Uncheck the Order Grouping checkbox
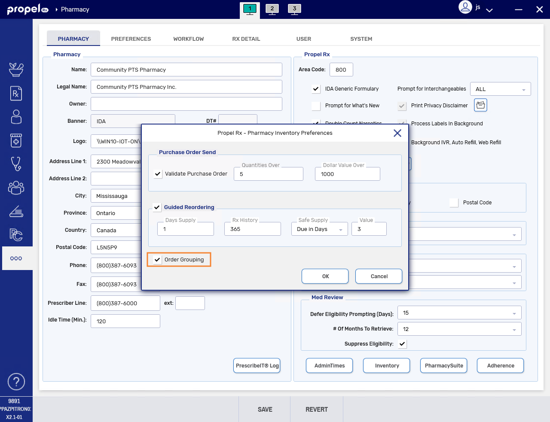 [x=158, y=260]
